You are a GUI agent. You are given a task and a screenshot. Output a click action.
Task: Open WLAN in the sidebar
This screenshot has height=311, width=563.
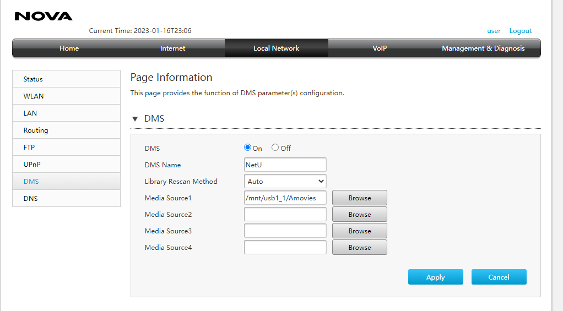point(67,96)
